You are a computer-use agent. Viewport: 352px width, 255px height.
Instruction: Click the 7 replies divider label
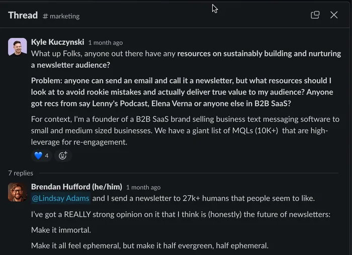pyautogui.click(x=21, y=173)
